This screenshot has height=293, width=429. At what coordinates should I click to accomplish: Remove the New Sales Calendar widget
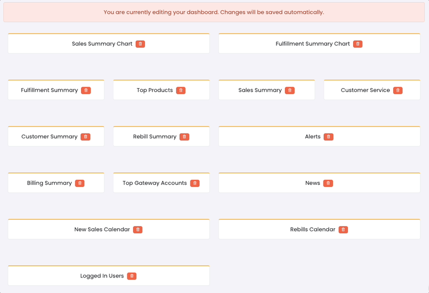tap(137, 229)
